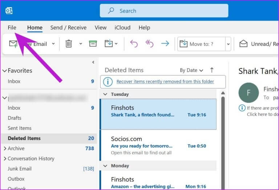Screen dimensions: 279x190
Task: Click the Junk Email count [138]
Action: tap(89, 169)
